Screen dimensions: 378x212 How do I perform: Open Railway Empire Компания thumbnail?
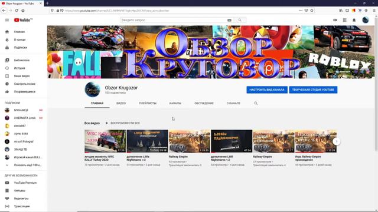pyautogui.click(x=190, y=141)
